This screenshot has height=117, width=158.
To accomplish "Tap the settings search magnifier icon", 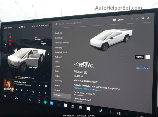I will [56, 24].
